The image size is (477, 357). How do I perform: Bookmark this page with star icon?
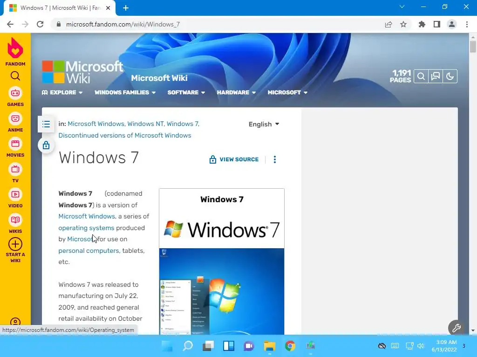403,24
